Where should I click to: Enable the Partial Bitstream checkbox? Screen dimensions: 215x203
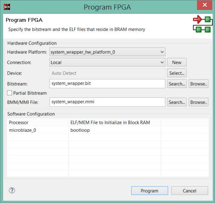click(10, 93)
